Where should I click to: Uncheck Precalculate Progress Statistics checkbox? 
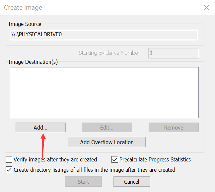115,159
